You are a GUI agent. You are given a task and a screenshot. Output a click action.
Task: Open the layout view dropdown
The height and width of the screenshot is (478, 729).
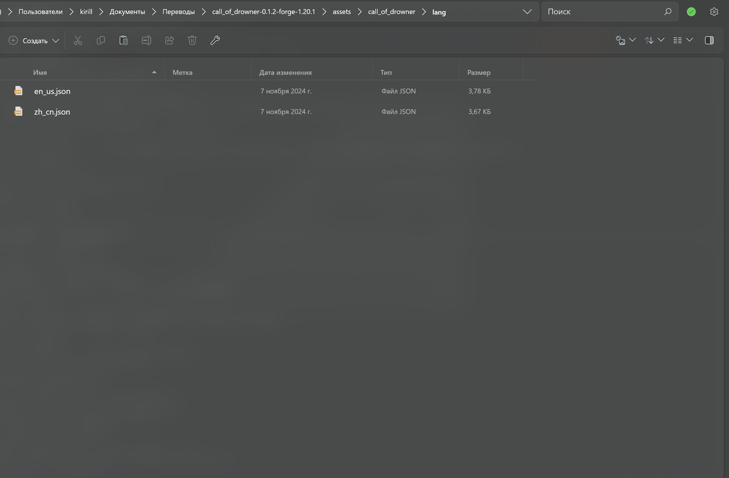[683, 40]
